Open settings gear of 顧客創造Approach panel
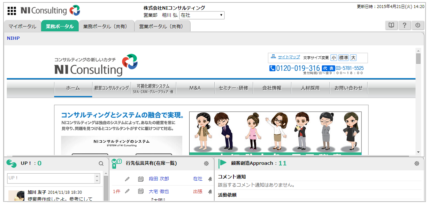The width and height of the screenshot is (429, 205). click(x=417, y=163)
